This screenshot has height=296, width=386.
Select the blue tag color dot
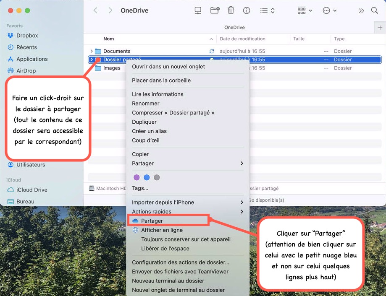[147, 177]
